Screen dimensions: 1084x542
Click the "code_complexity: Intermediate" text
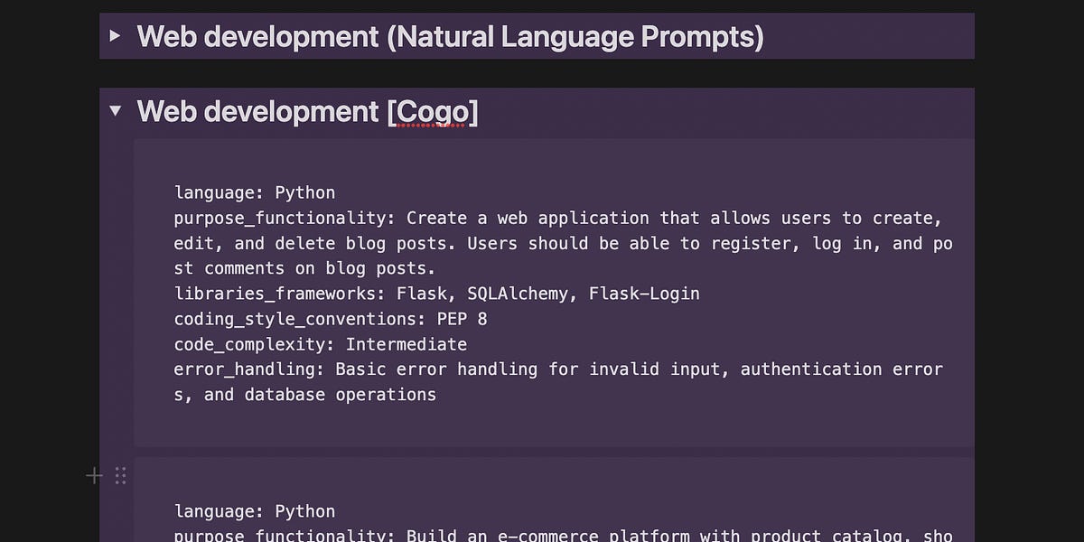320,344
